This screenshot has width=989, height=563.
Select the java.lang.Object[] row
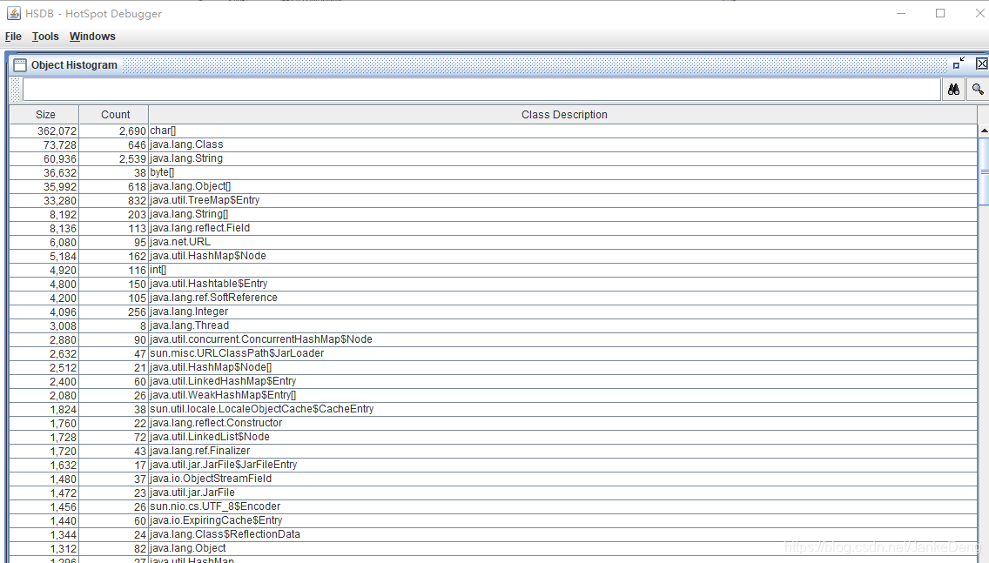[494, 186]
